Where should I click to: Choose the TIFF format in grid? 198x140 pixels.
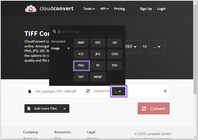tap(81, 77)
